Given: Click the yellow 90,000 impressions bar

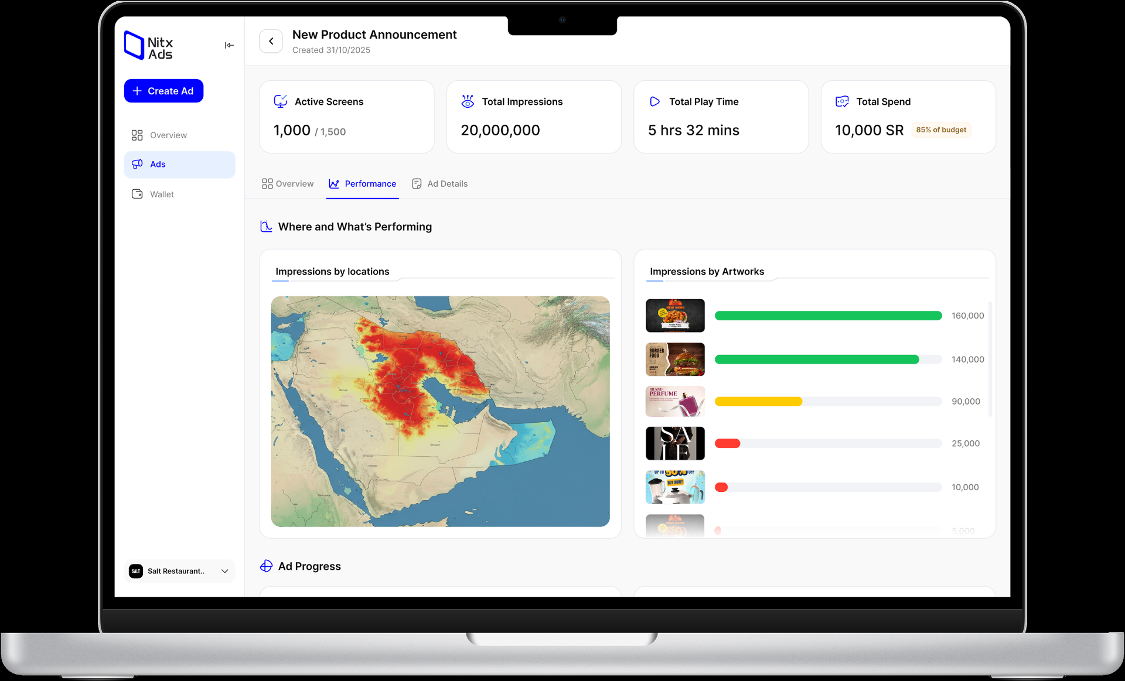Looking at the screenshot, I should 758,401.
